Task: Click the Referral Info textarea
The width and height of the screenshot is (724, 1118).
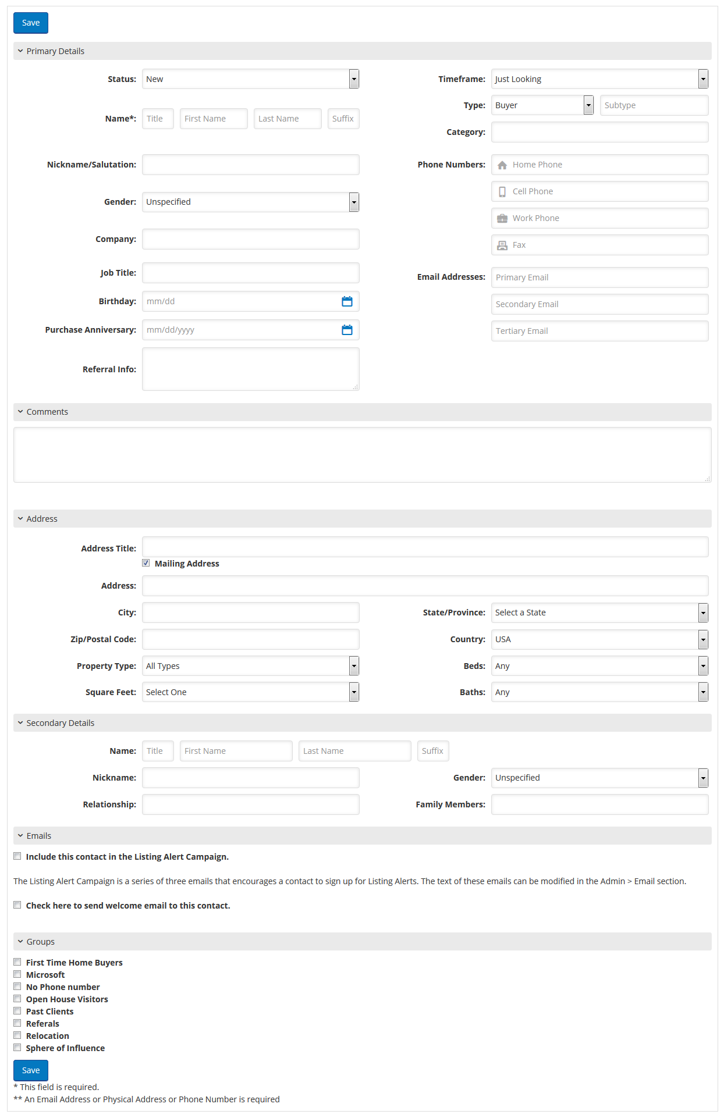Action: (x=251, y=369)
